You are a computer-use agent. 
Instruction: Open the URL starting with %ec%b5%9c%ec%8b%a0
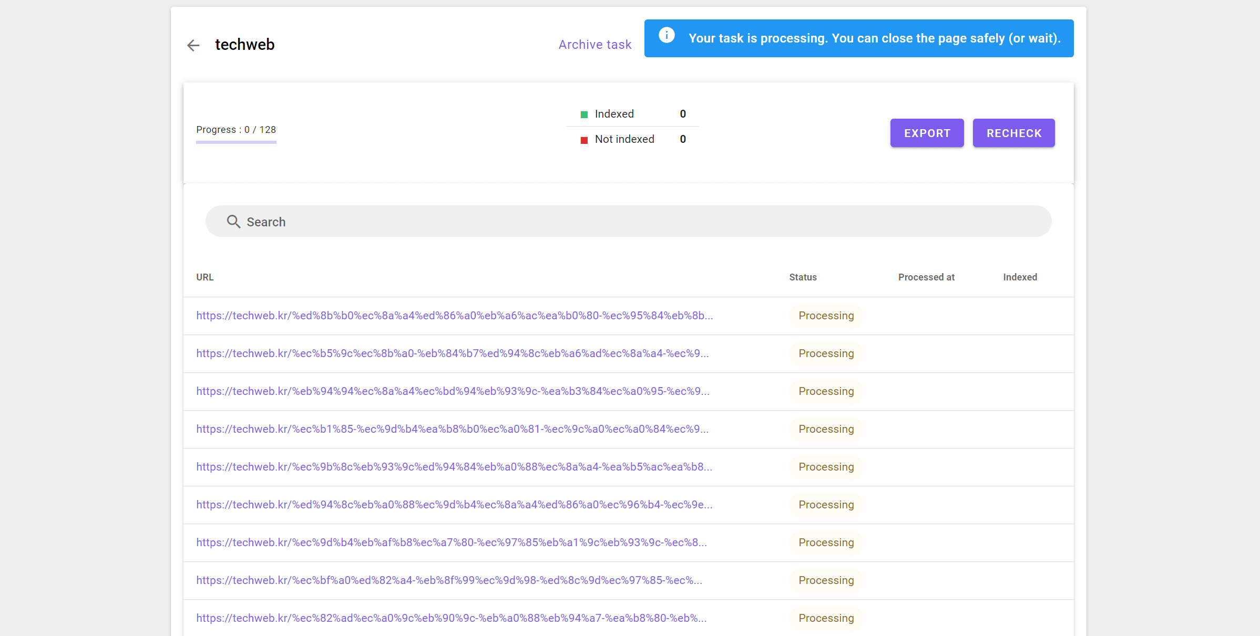453,353
